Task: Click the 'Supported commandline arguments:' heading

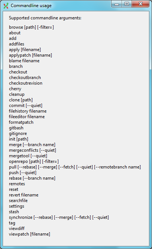Action: (x=45, y=18)
